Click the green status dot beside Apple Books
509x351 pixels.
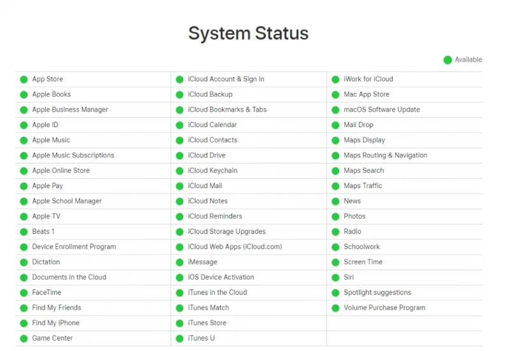[24, 95]
